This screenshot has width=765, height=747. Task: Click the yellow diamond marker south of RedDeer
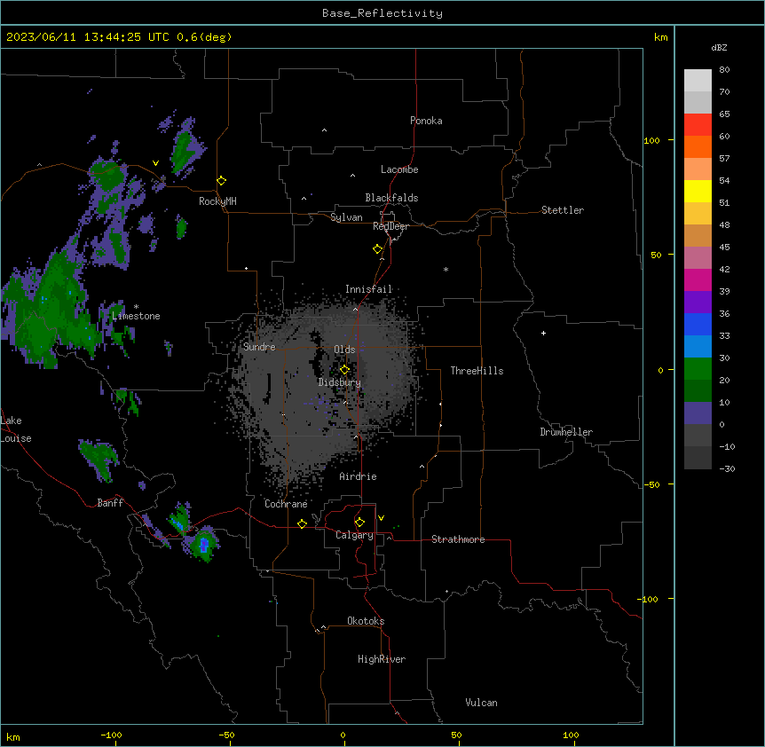[378, 249]
